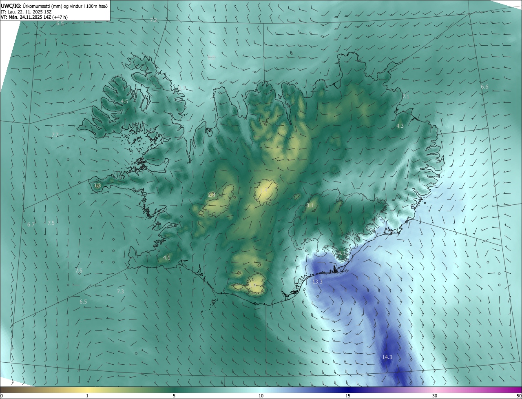Image resolution: width=522 pixels, height=399 pixels.
Task: Pick the 4.5 value on the Westfjords
Action: 124,101
